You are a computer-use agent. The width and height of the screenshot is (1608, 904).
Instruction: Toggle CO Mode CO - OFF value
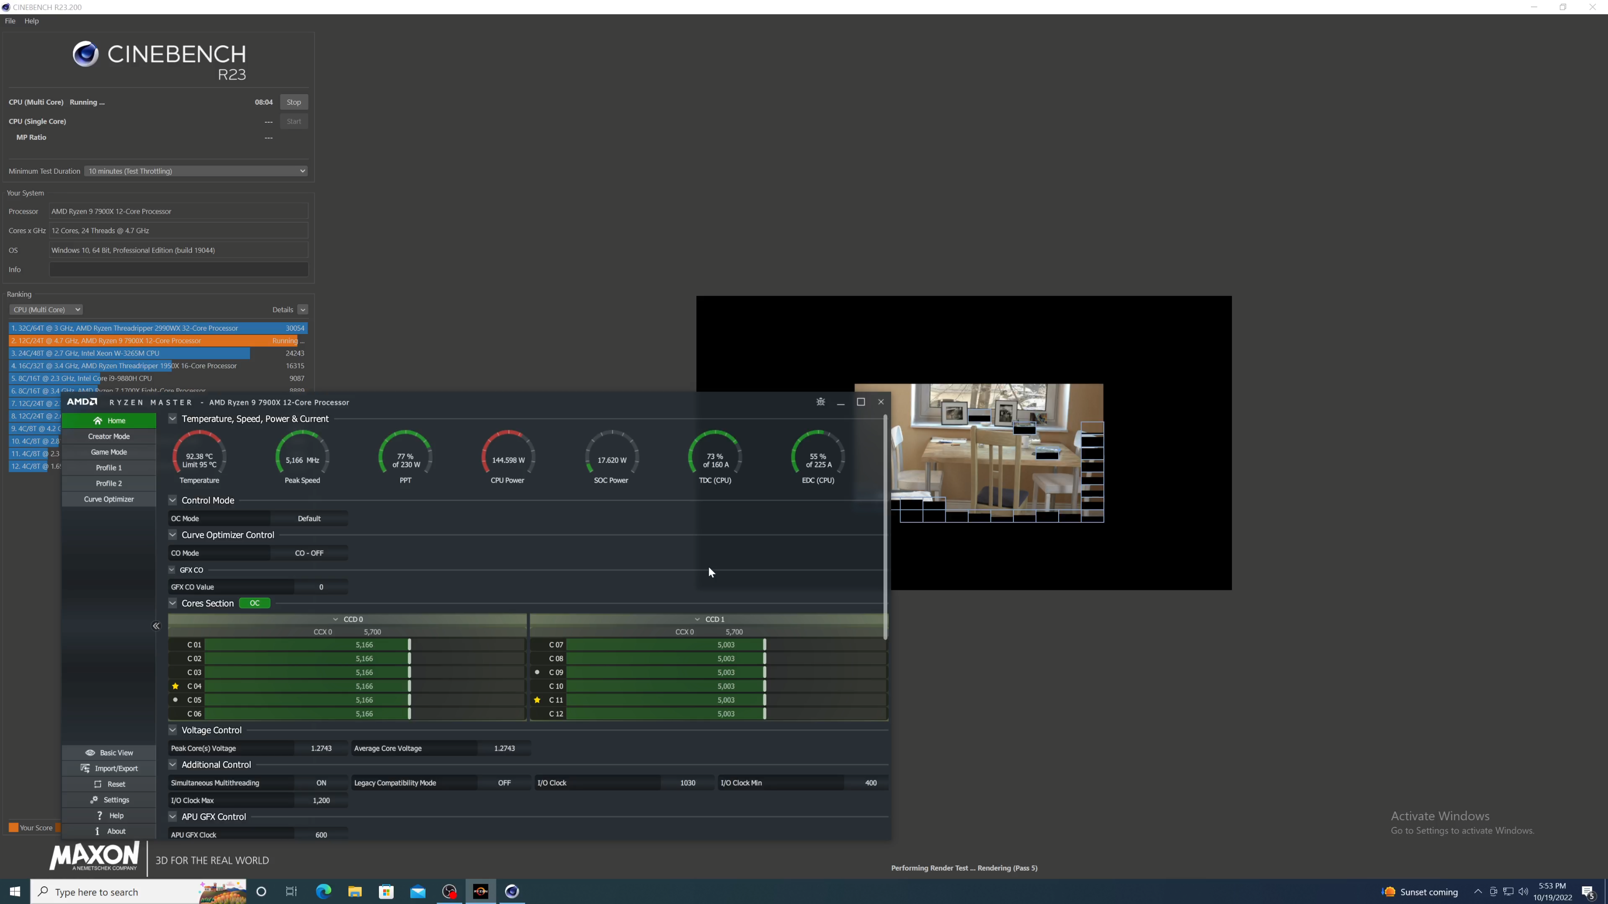[x=309, y=553]
